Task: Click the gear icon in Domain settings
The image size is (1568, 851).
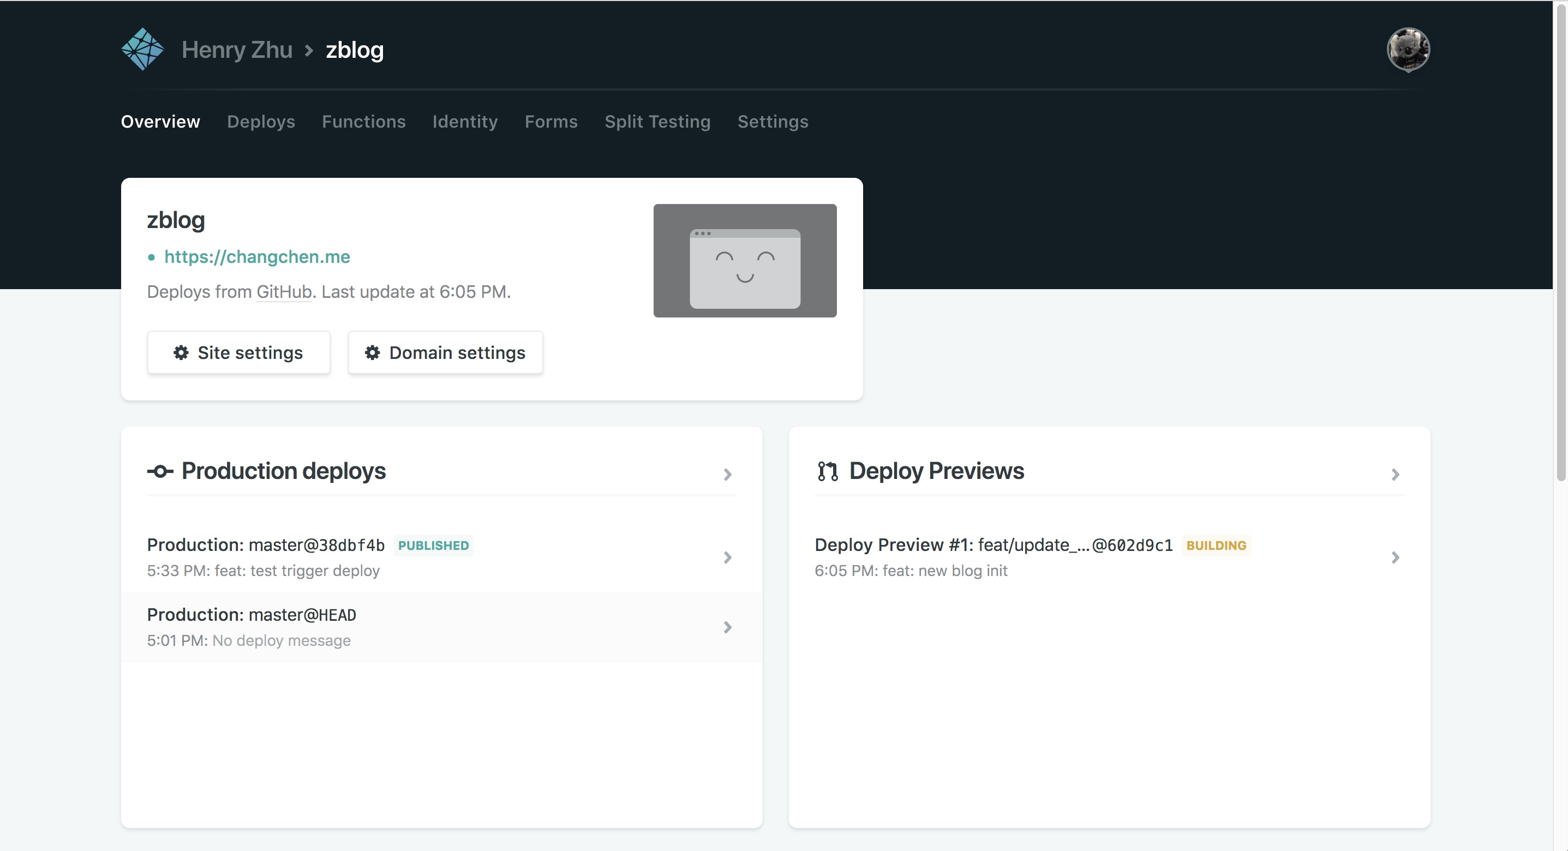Action: [x=373, y=352]
